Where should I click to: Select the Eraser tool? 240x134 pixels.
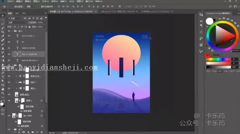(x=3, y=57)
